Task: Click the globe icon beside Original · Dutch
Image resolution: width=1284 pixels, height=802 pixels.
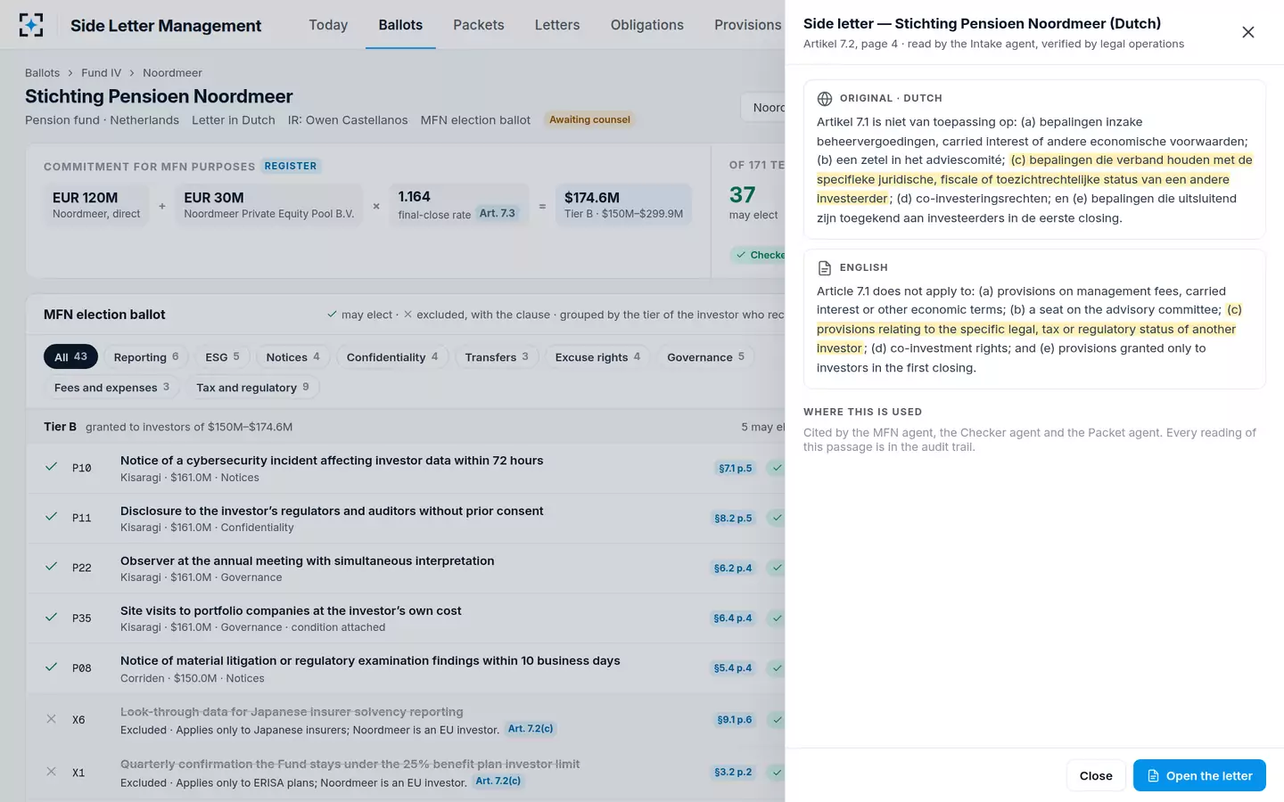Action: click(x=825, y=99)
